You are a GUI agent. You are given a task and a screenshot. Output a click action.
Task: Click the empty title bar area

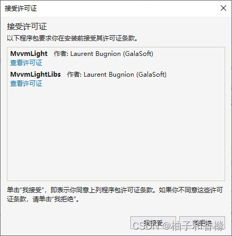pyautogui.click(x=128, y=9)
